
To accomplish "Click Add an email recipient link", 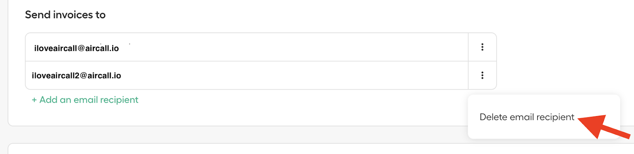I will 85,100.
